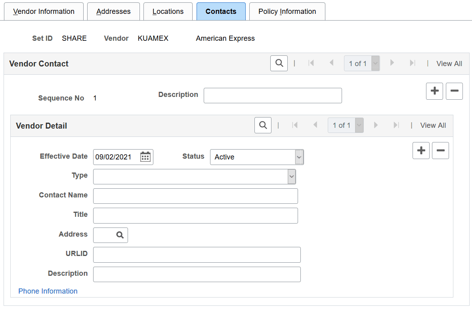Add a new Vendor Contact row
Viewport: 472px width, 309px height.
point(434,91)
